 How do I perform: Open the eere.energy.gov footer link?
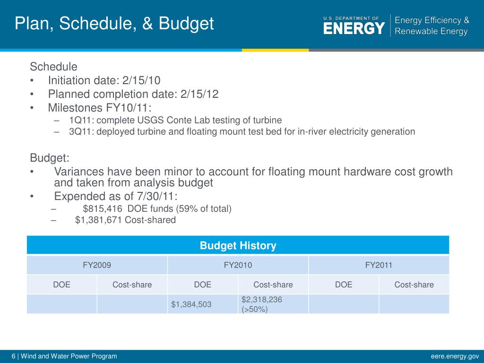(455, 356)
